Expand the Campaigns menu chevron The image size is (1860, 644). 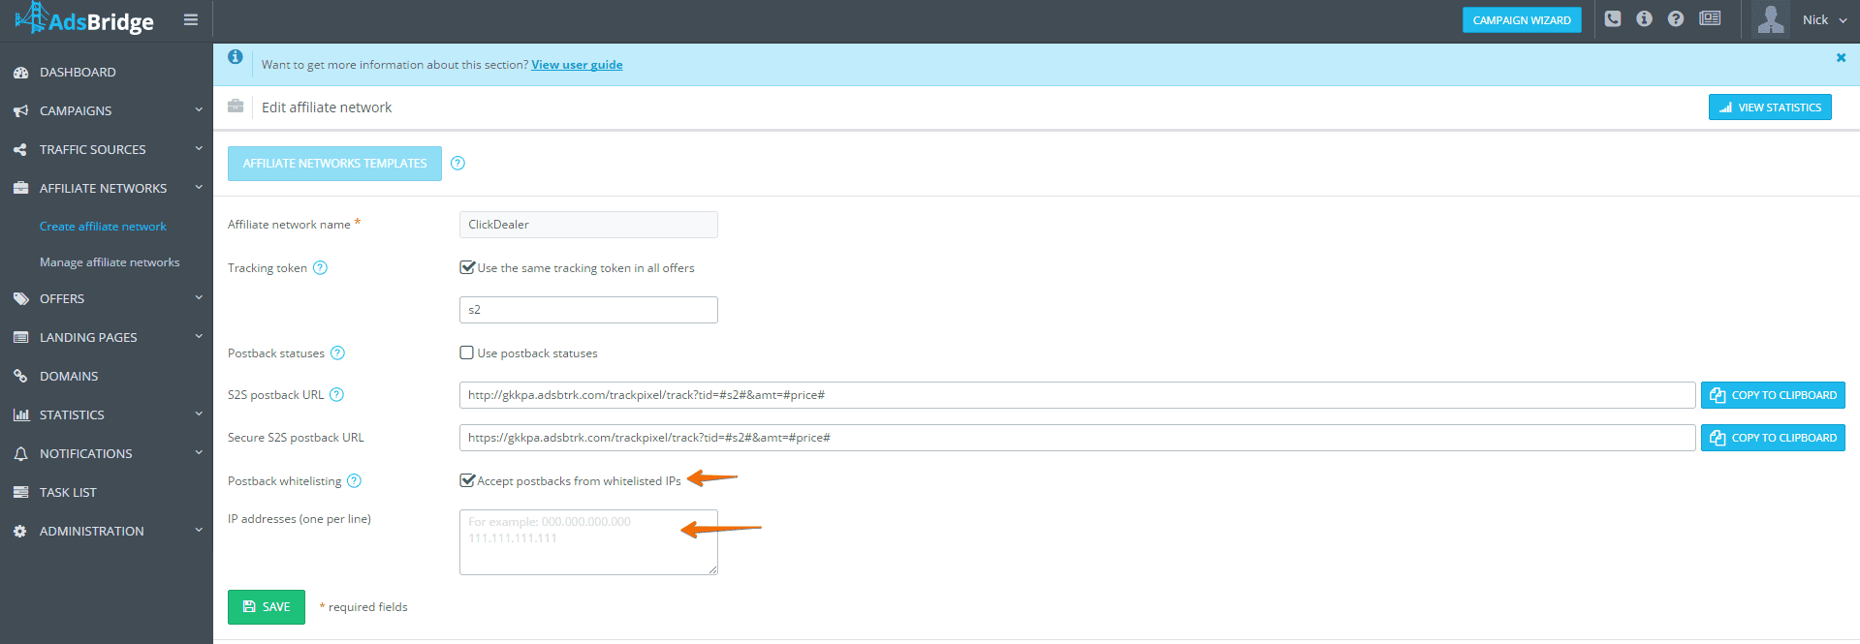point(199,109)
